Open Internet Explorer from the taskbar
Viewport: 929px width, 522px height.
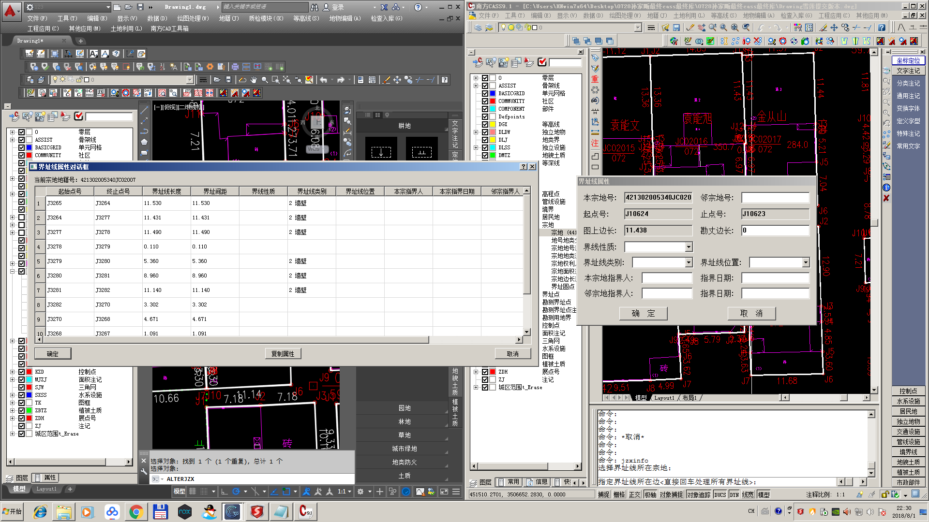[40, 512]
